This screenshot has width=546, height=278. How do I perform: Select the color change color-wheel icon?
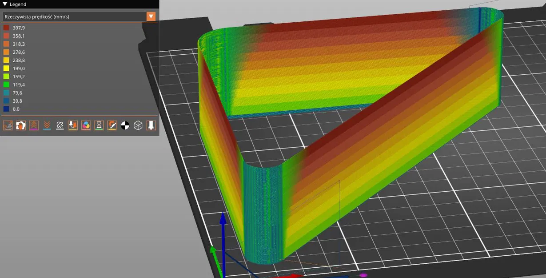click(x=86, y=125)
